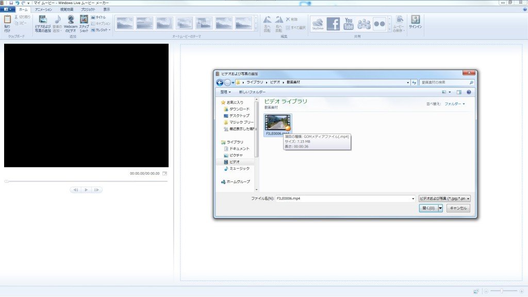
Task: Switch to the Visual Effects (視覚効果) tab
Action: 67,9
